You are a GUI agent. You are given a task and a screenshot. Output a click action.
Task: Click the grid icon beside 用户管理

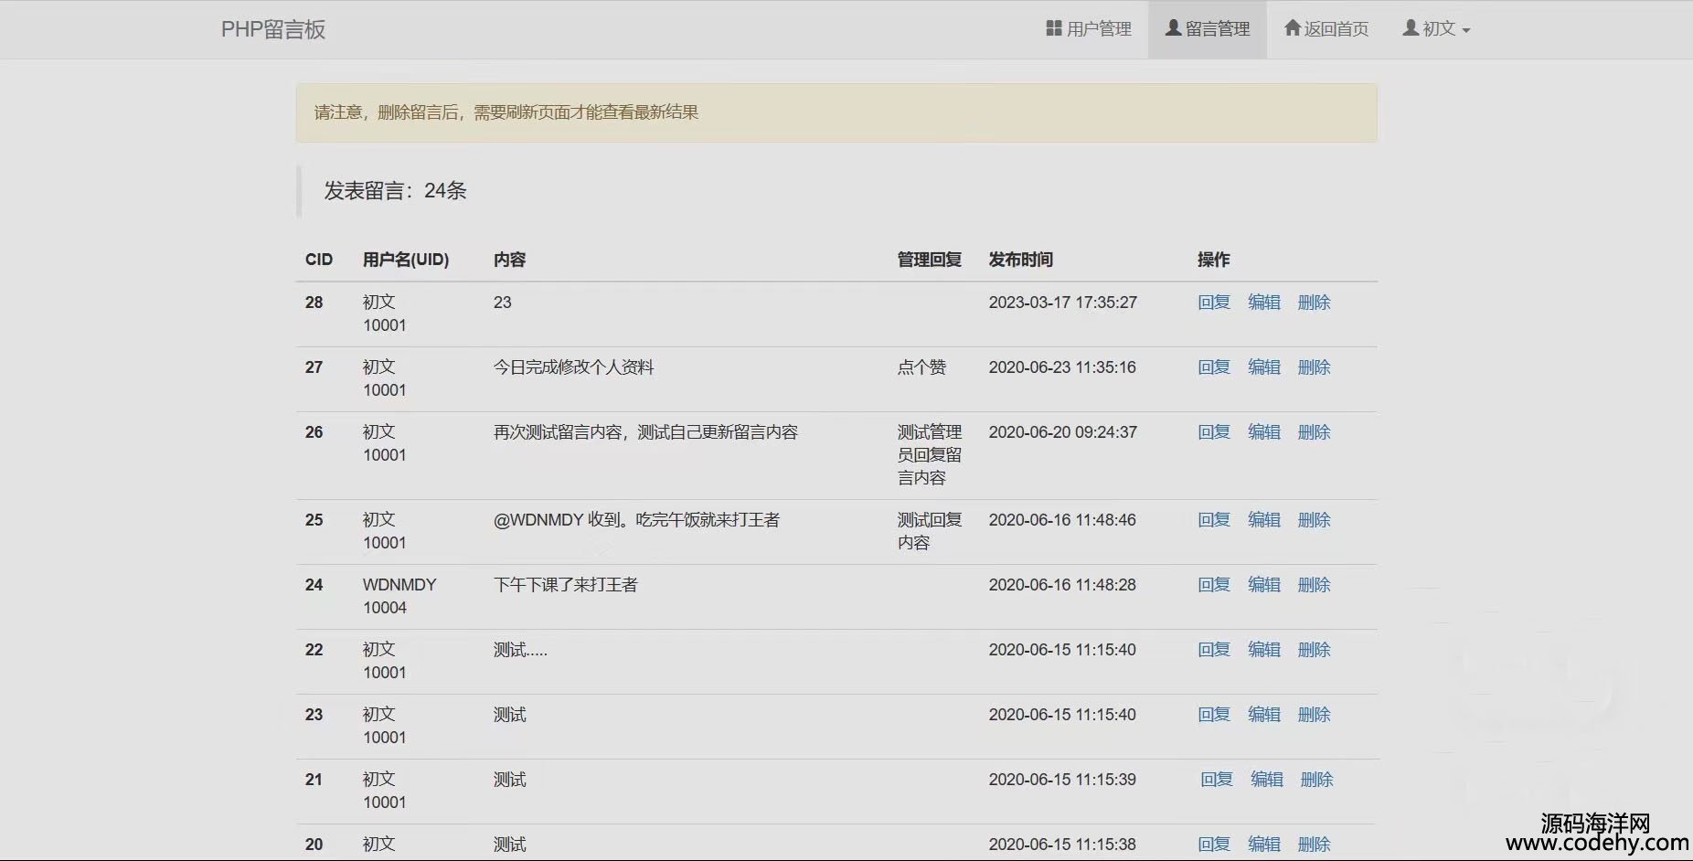(x=1053, y=28)
